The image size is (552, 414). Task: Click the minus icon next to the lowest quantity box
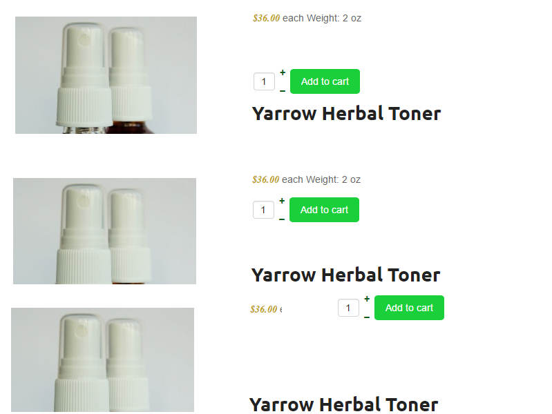coord(367,317)
